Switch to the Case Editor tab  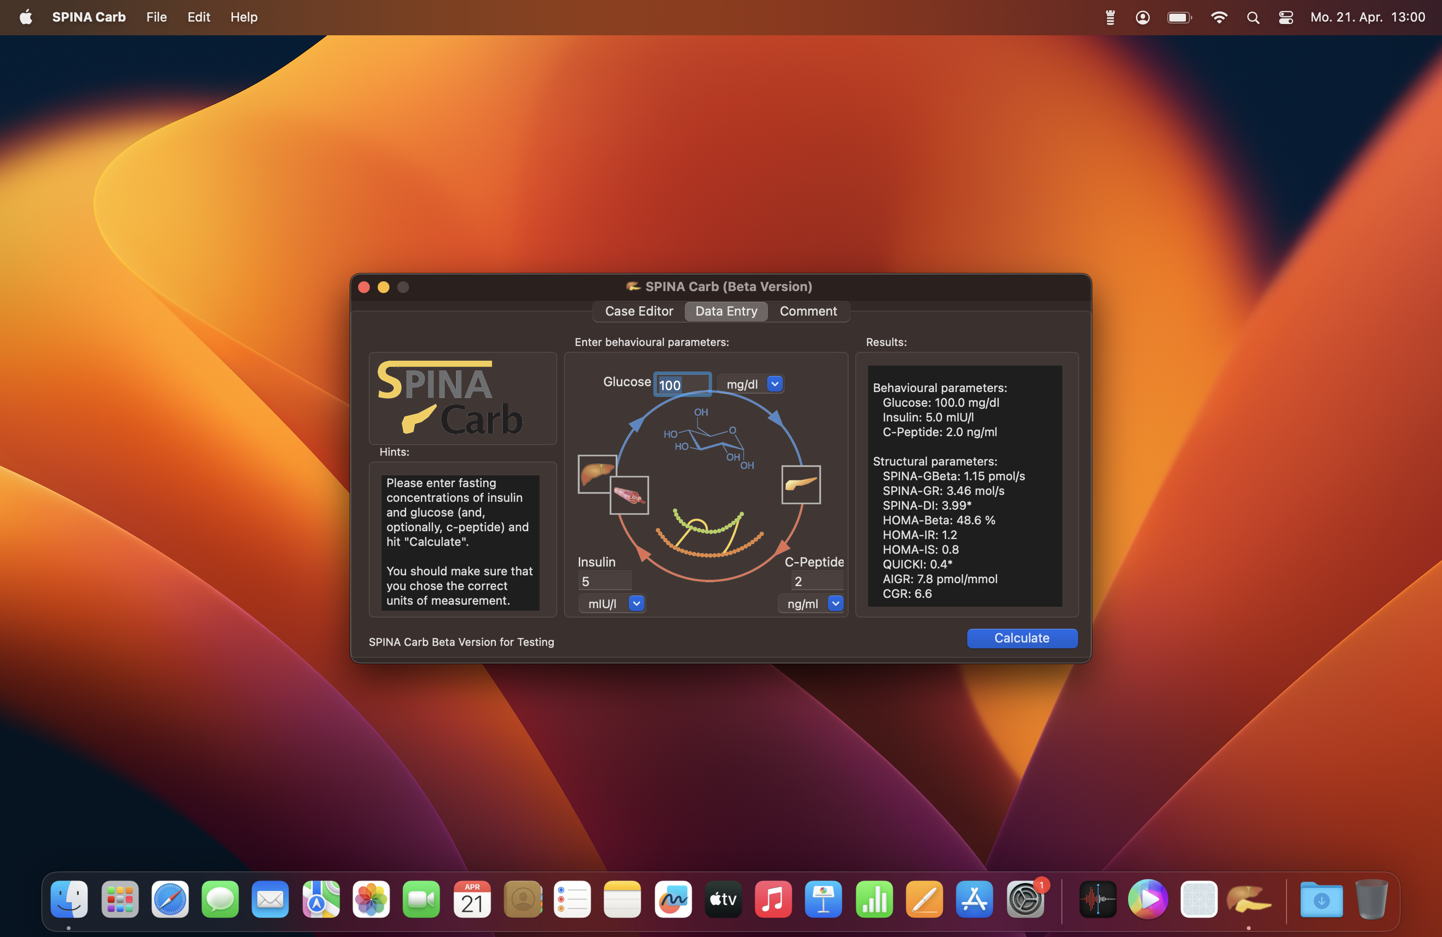[639, 311]
